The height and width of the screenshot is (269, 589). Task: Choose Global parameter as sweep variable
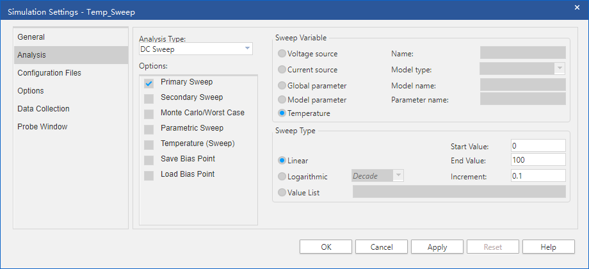pyautogui.click(x=282, y=85)
